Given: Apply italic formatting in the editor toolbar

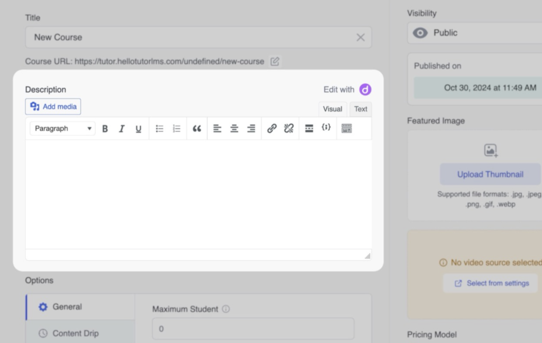Looking at the screenshot, I should click(122, 129).
